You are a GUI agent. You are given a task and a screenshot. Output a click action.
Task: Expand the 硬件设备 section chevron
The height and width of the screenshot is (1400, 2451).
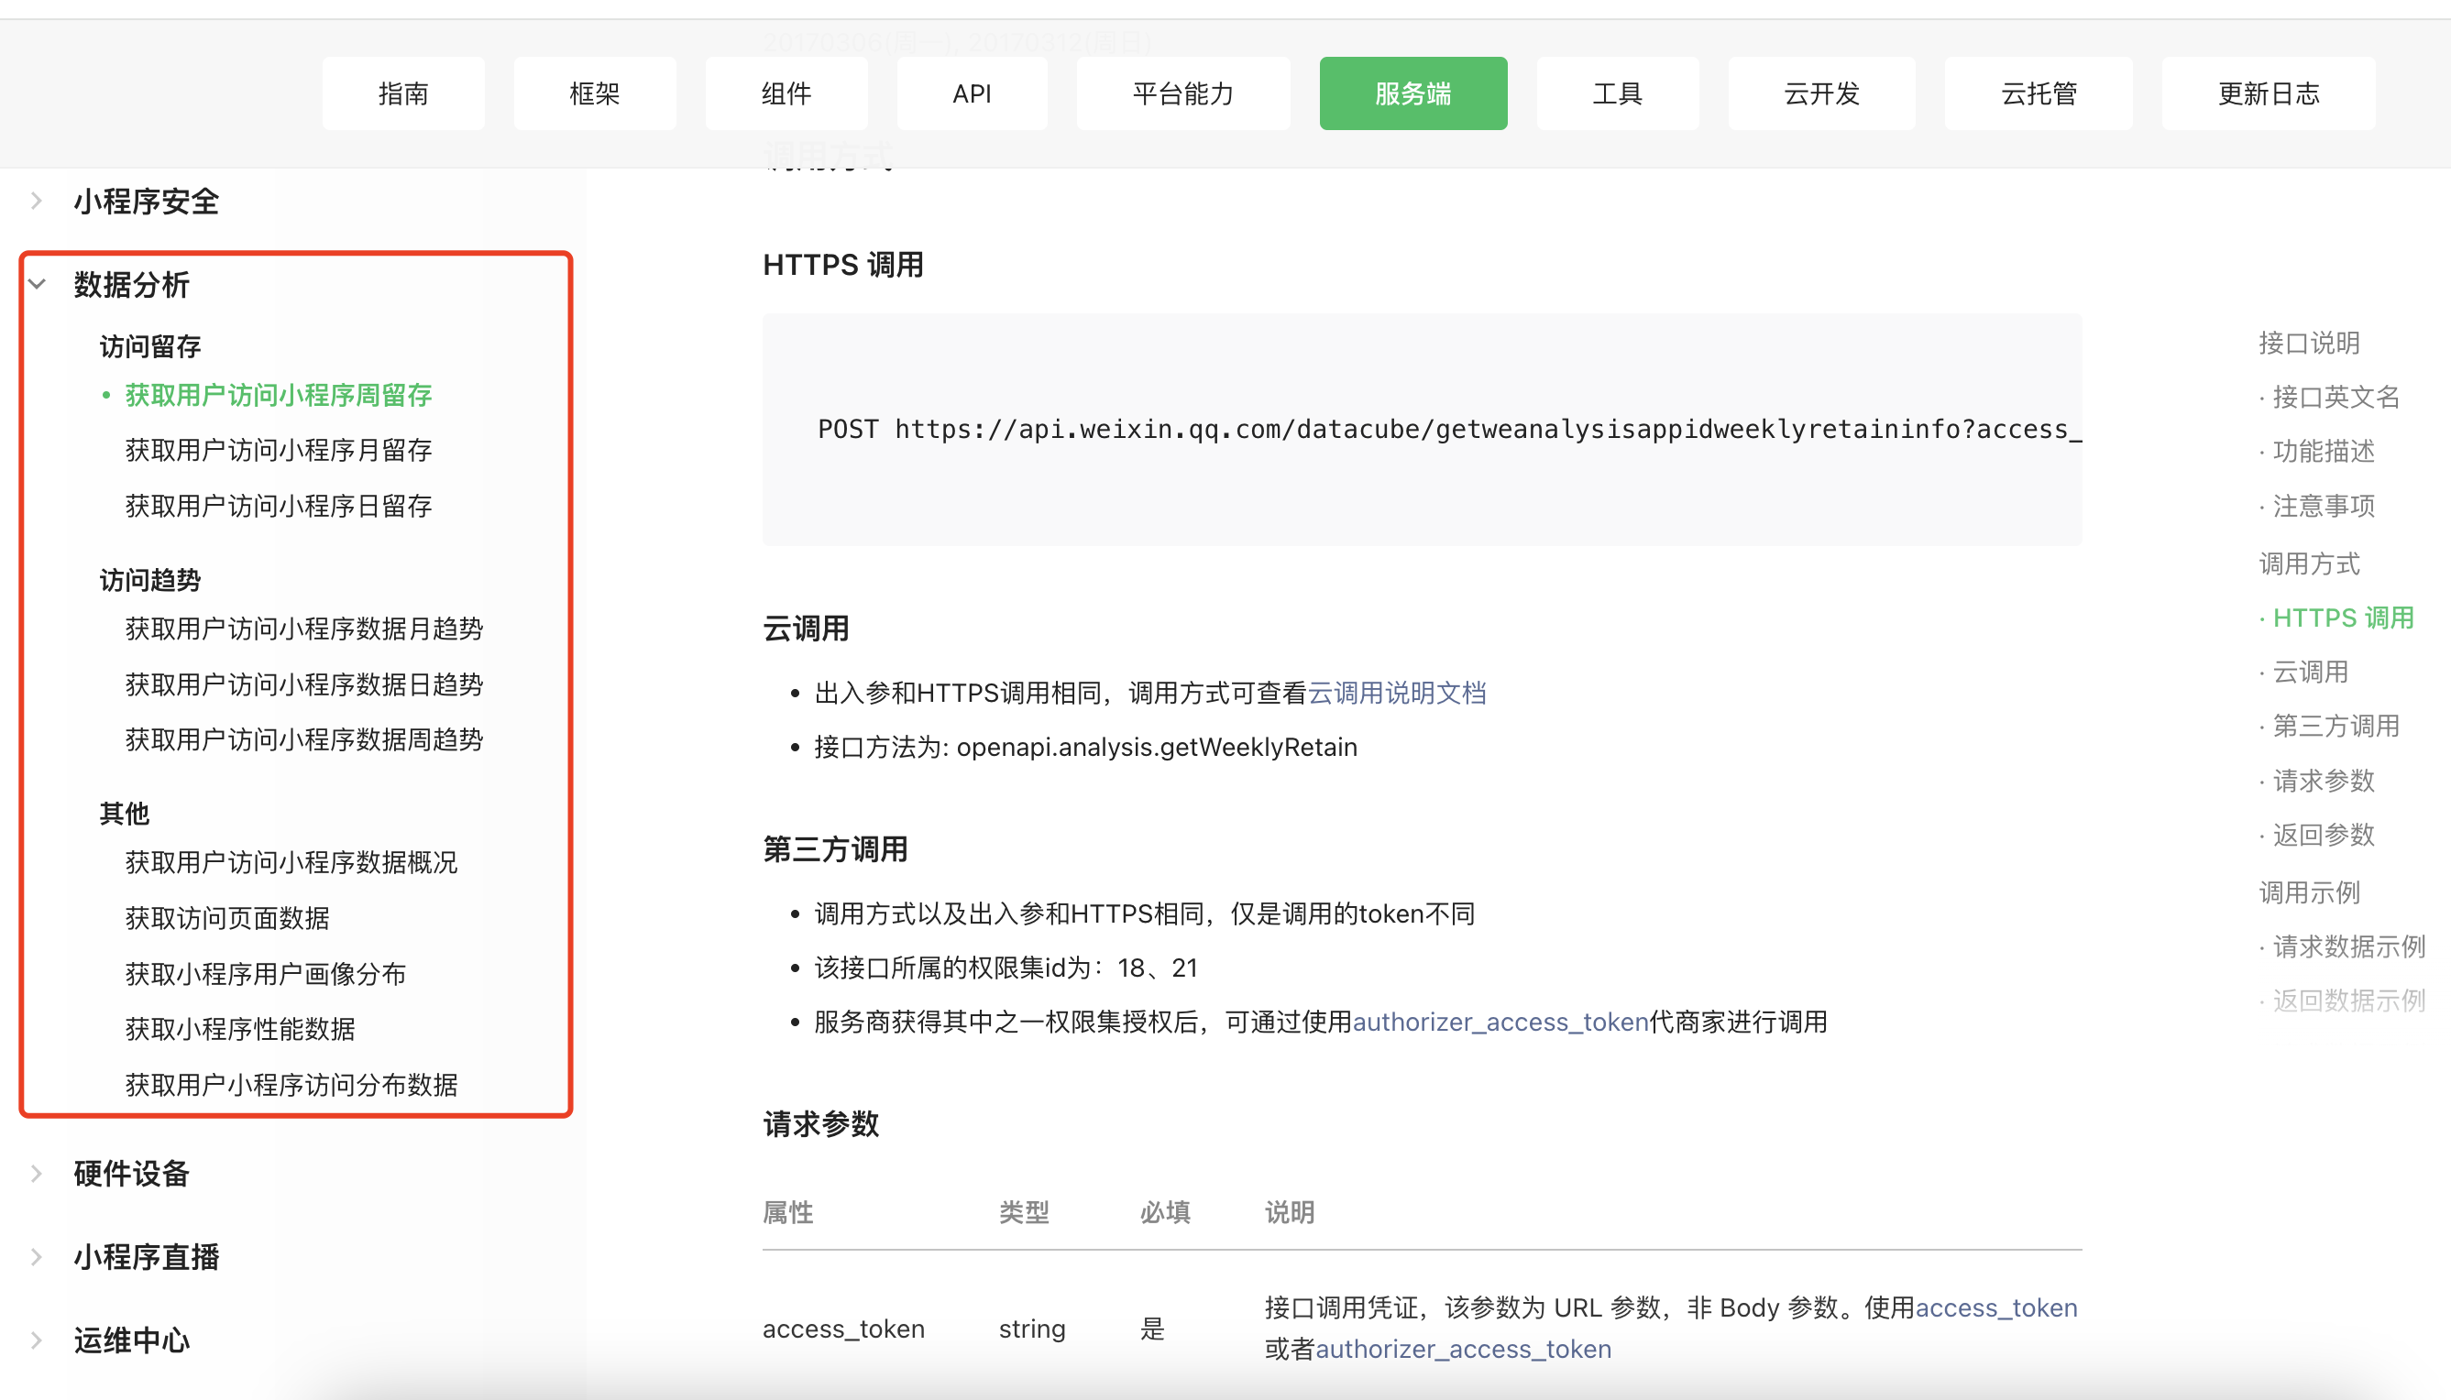click(37, 1173)
